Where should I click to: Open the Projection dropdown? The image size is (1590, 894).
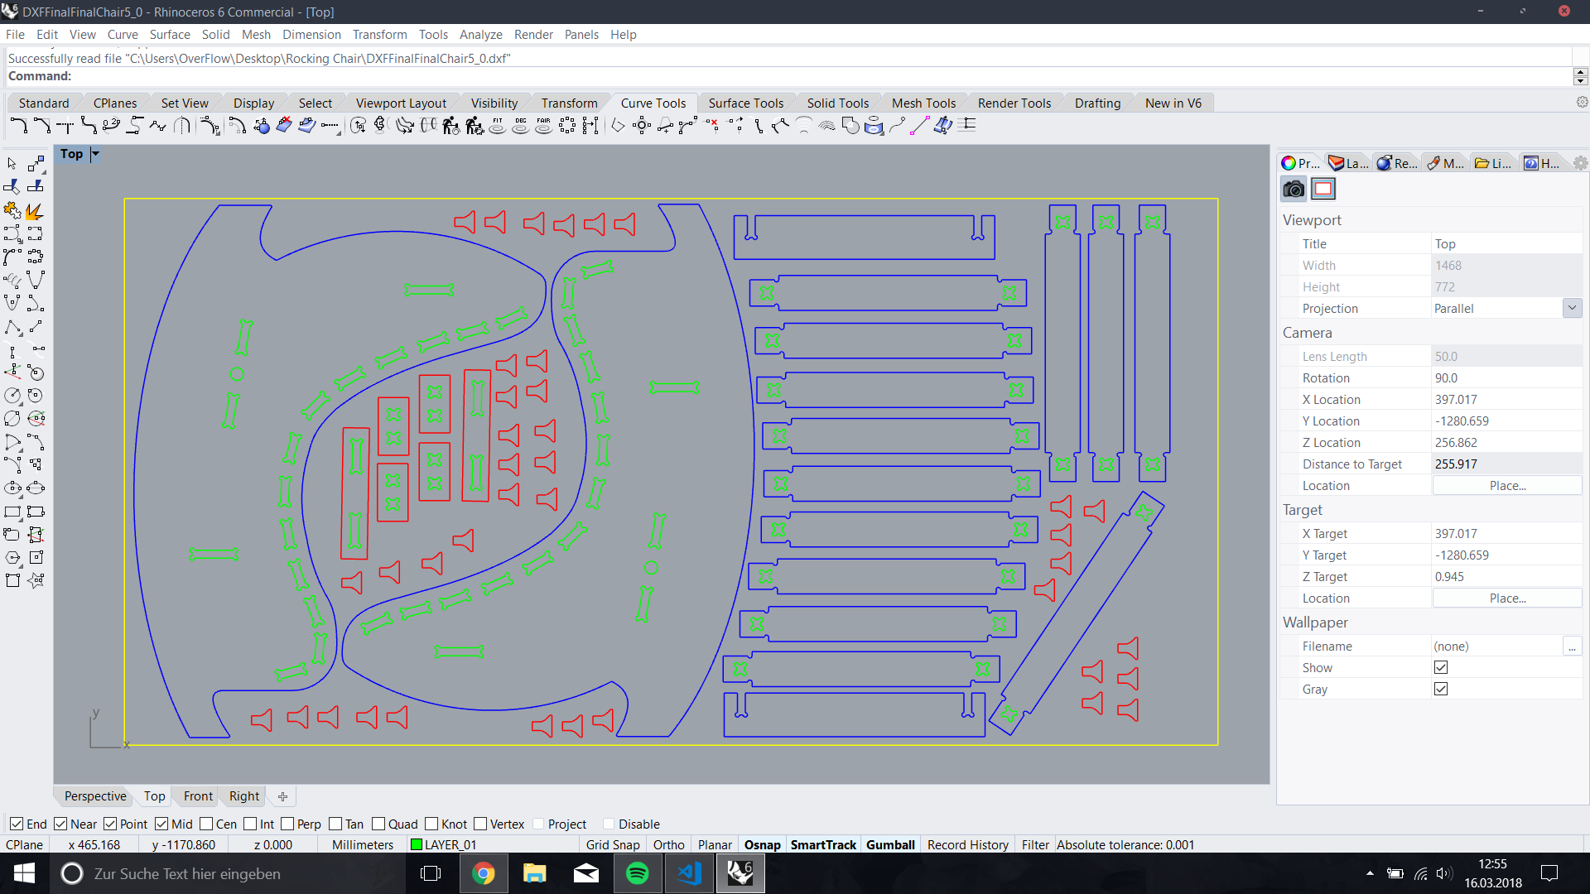[x=1572, y=308]
